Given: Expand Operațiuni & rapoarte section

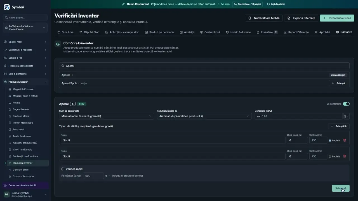Looking at the screenshot, I should pos(25,50).
